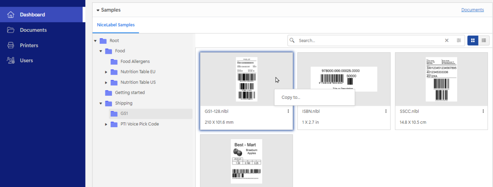Switch to list view
493x187 pixels.
tap(484, 40)
